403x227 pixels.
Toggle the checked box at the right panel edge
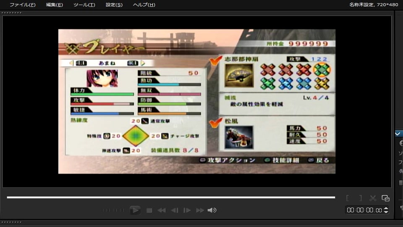pos(398,134)
